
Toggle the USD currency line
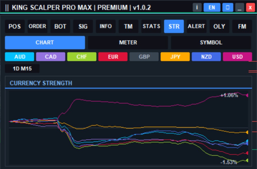pyautogui.click(x=237, y=57)
